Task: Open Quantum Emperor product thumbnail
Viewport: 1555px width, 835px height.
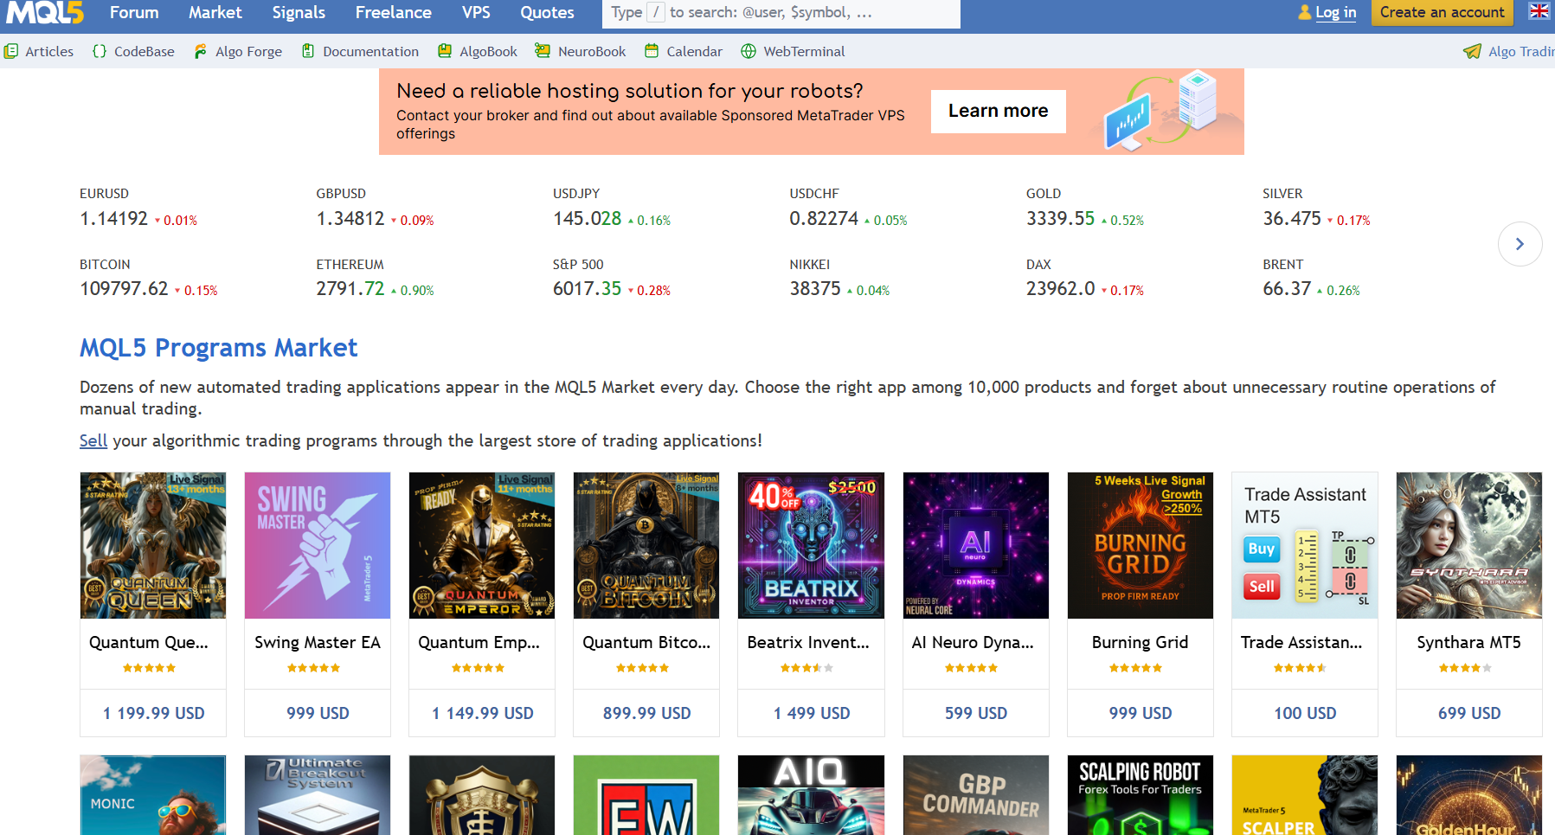Action: point(482,545)
